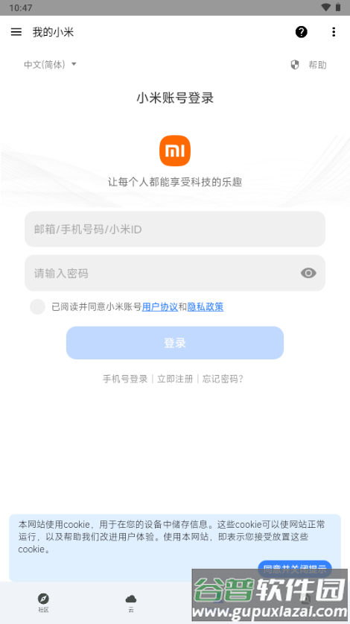The height and width of the screenshot is (624, 350).
Task: Click the 帮助 help link
Action: point(317,65)
